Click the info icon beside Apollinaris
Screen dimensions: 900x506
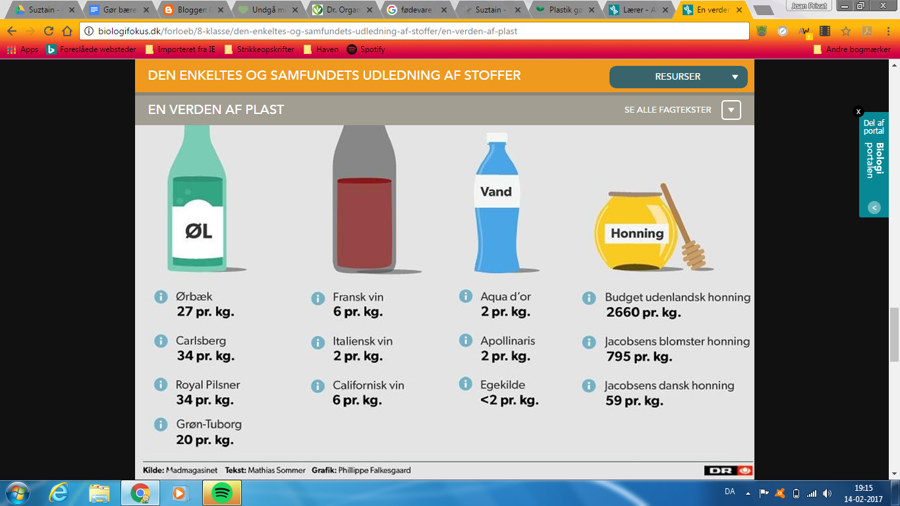pyautogui.click(x=465, y=341)
